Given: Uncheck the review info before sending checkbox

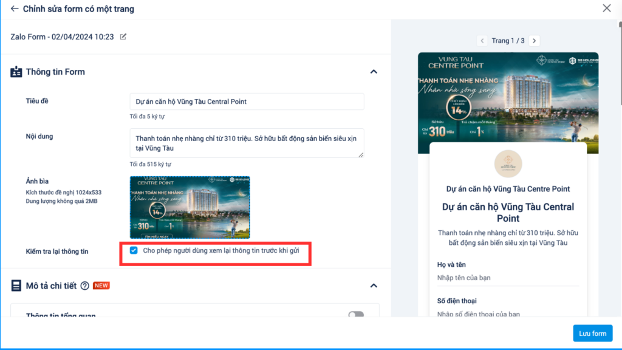Looking at the screenshot, I should point(134,250).
